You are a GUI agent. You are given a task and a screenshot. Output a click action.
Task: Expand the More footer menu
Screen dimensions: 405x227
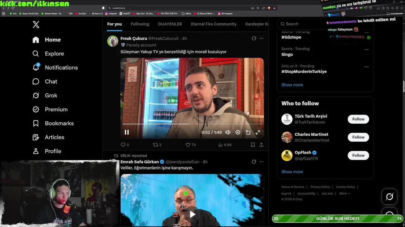345,194
